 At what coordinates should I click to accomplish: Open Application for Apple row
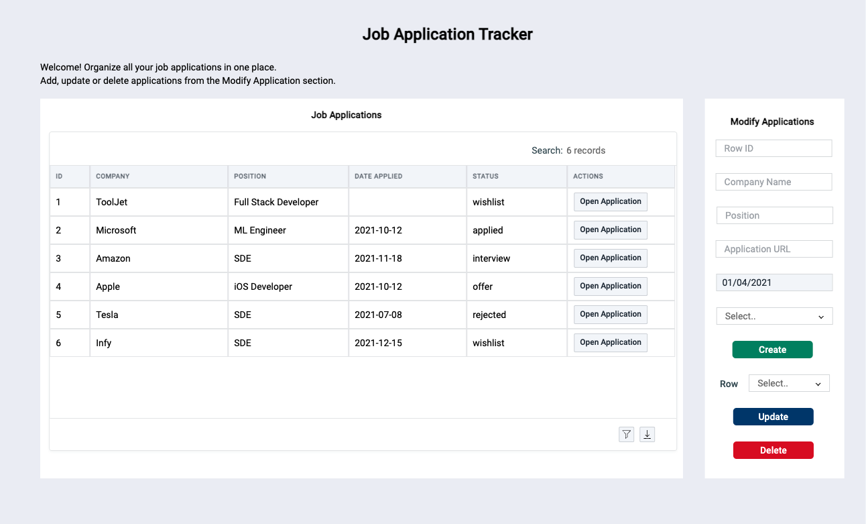(x=611, y=286)
